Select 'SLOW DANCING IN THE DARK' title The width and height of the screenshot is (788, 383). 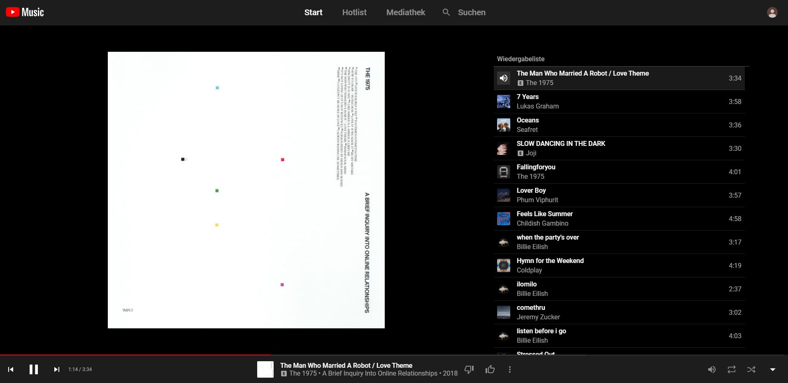(561, 143)
